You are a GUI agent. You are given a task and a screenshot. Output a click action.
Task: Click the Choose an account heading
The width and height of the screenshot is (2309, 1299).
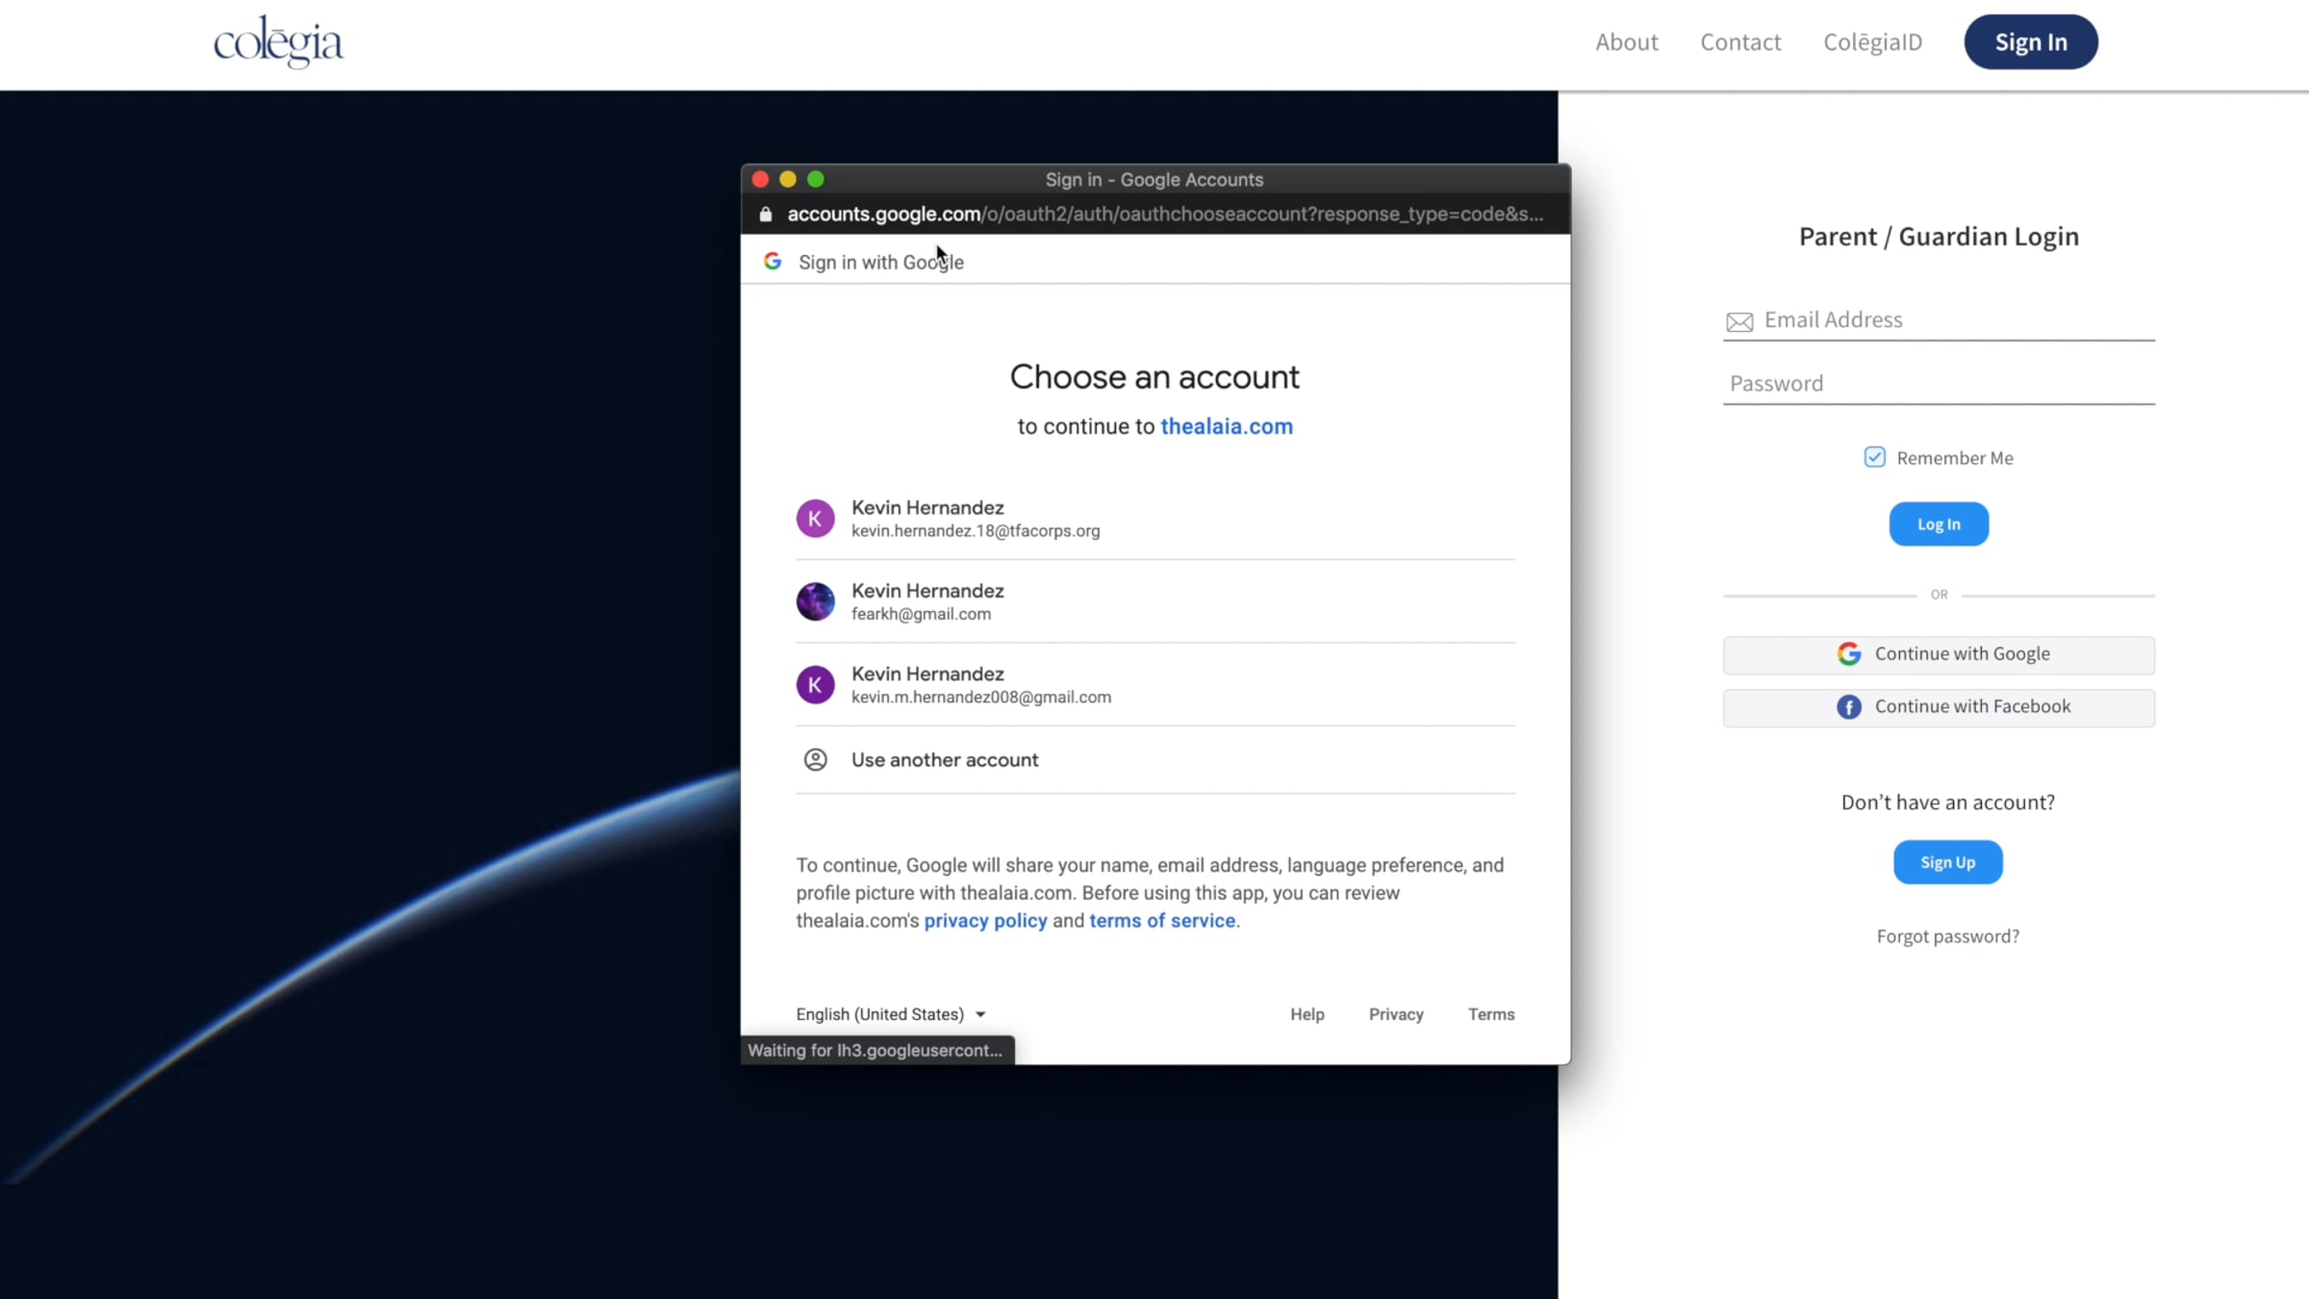point(1154,377)
